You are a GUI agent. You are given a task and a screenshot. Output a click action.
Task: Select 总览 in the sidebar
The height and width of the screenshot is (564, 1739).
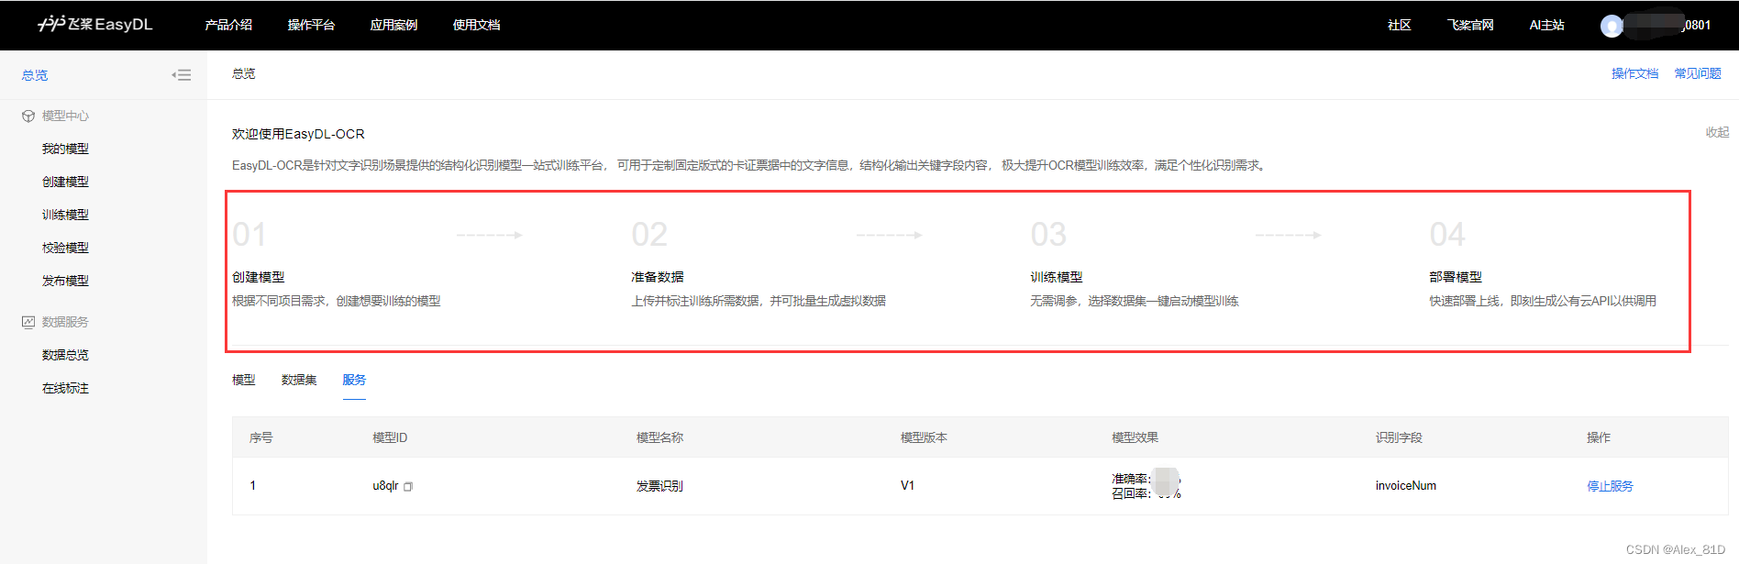tap(35, 75)
